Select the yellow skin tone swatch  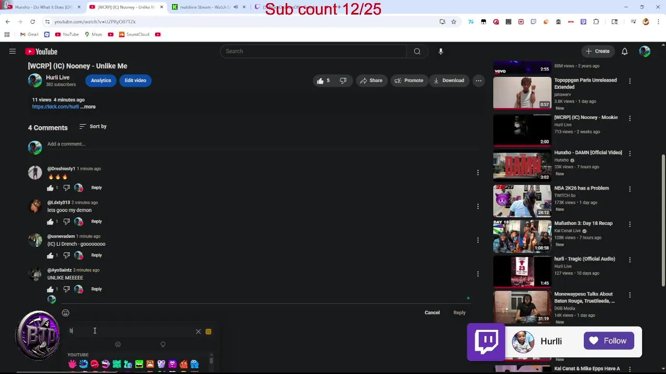(x=208, y=331)
